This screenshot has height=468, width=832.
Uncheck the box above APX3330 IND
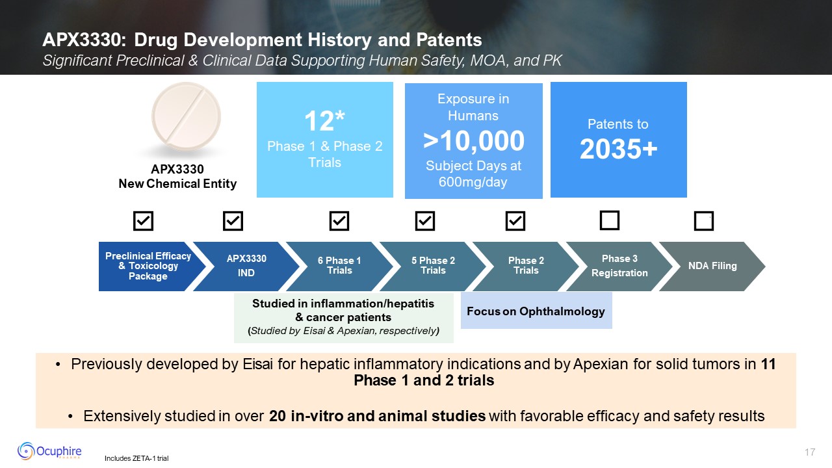(x=233, y=222)
